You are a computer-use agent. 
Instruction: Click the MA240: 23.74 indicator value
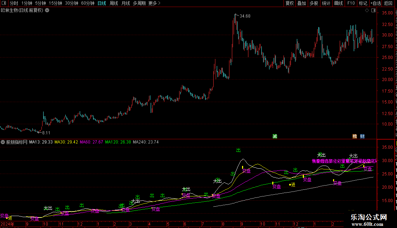(x=146, y=142)
